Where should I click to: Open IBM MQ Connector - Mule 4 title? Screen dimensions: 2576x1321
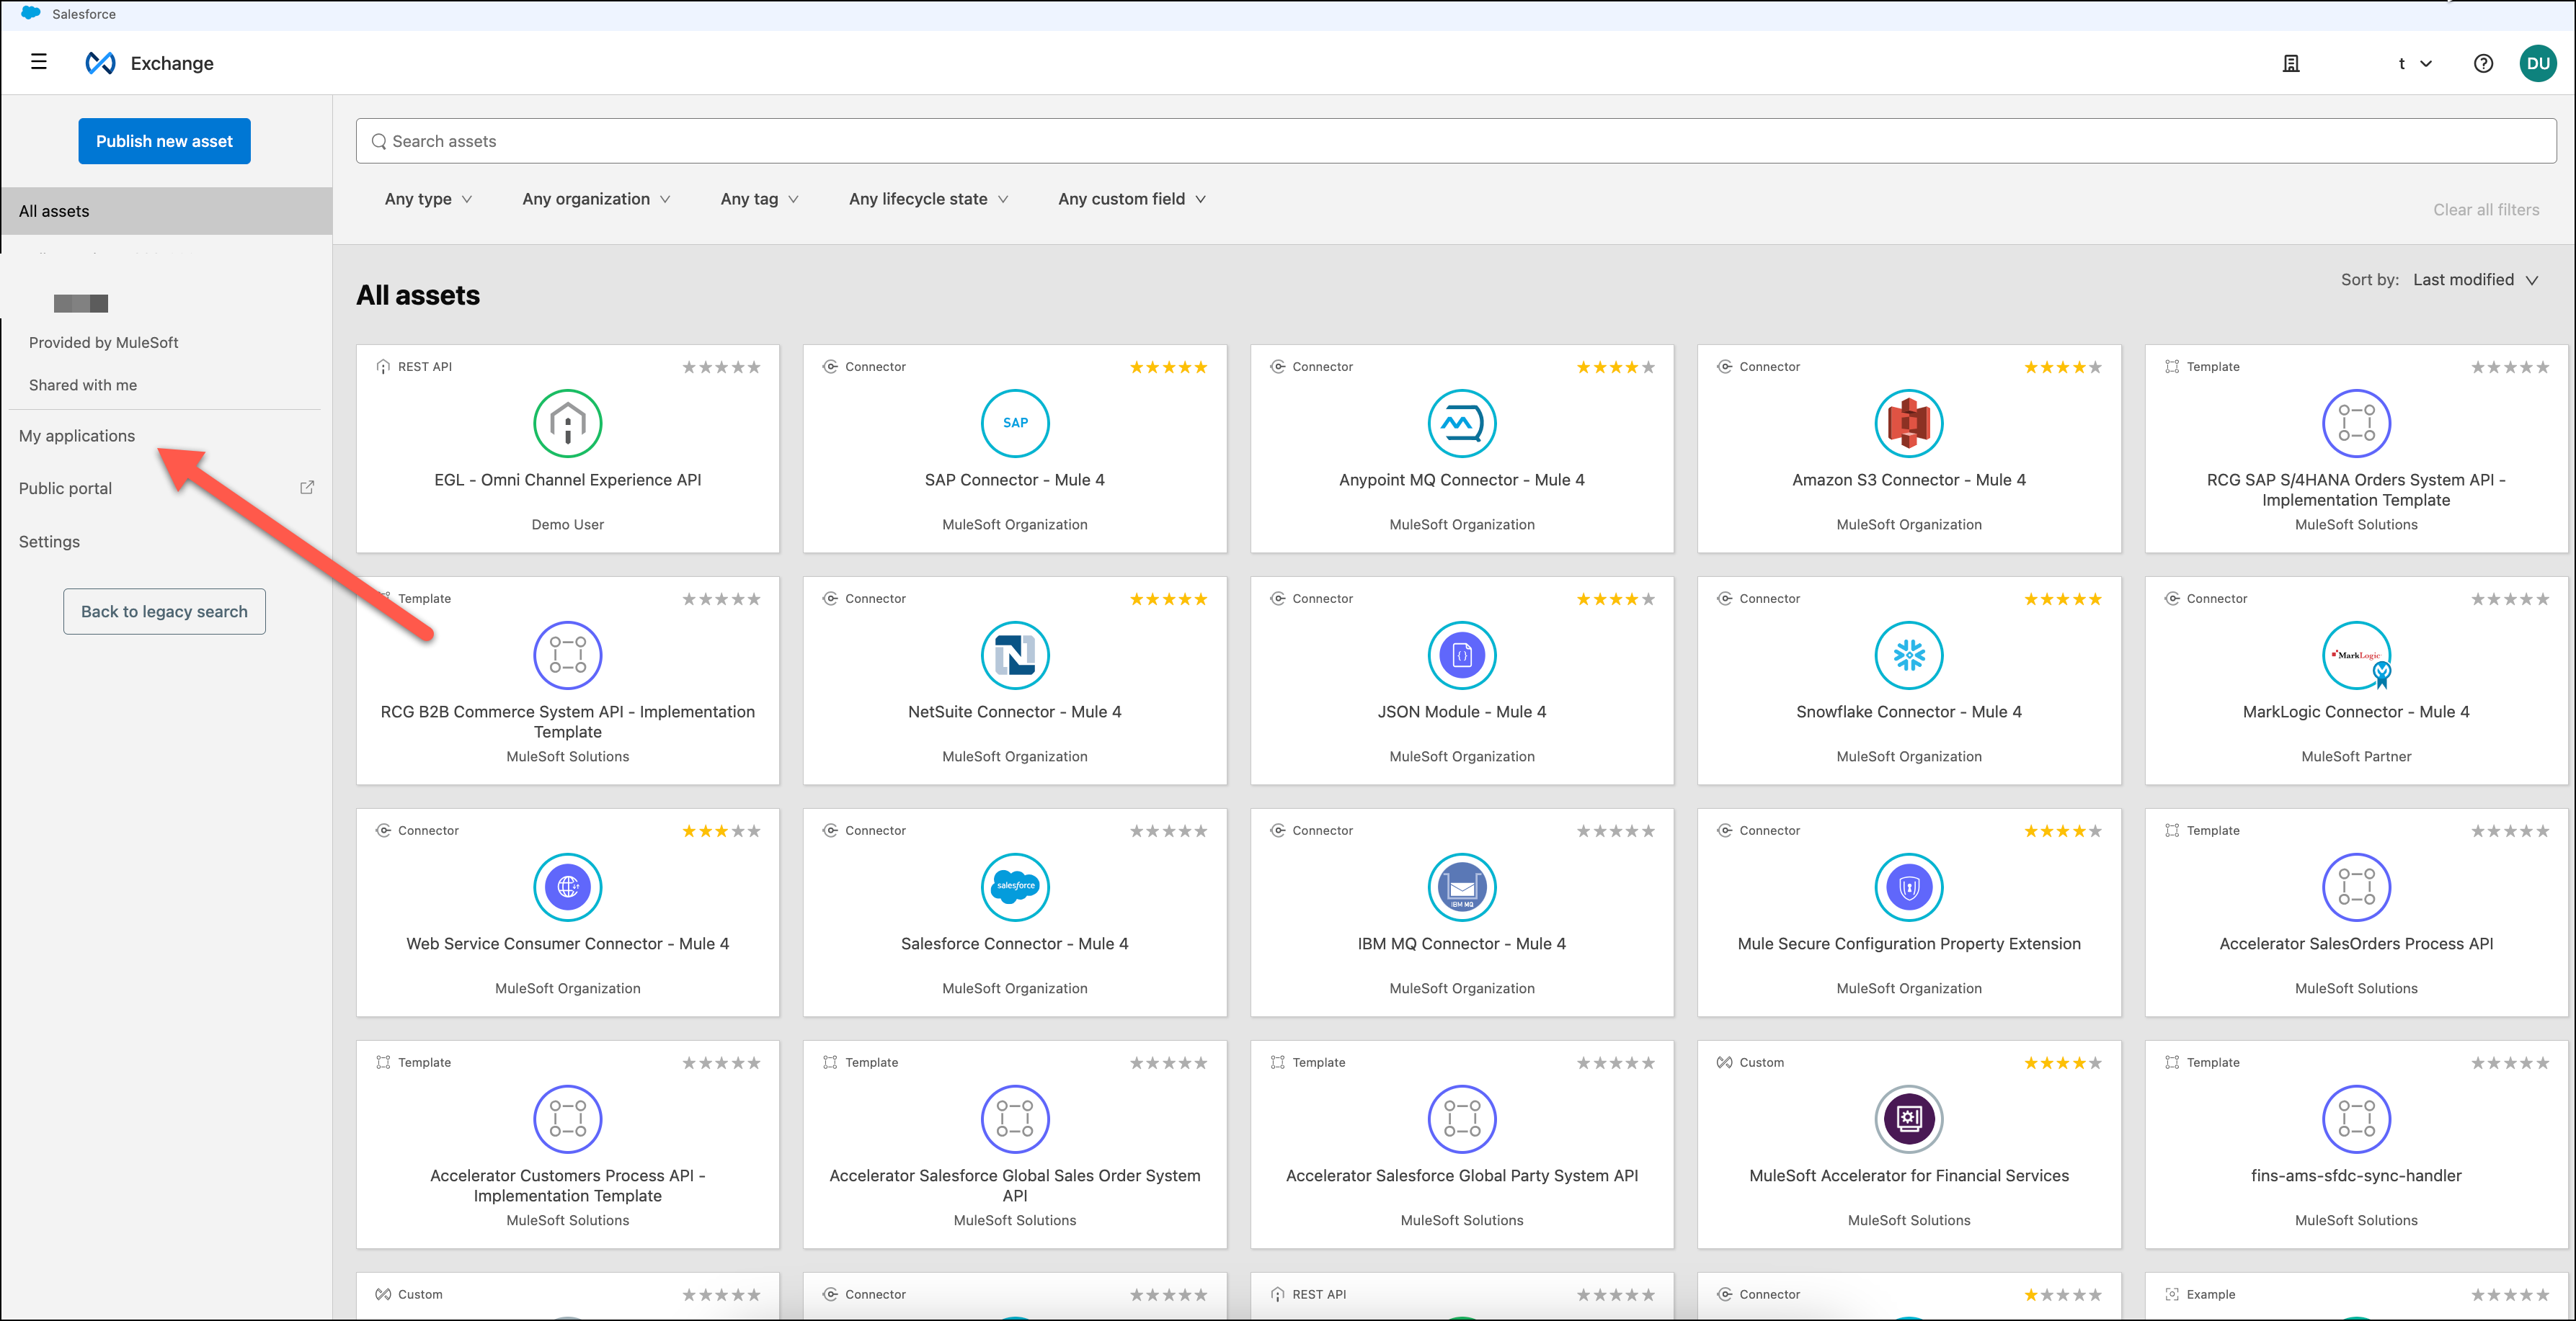(1462, 944)
